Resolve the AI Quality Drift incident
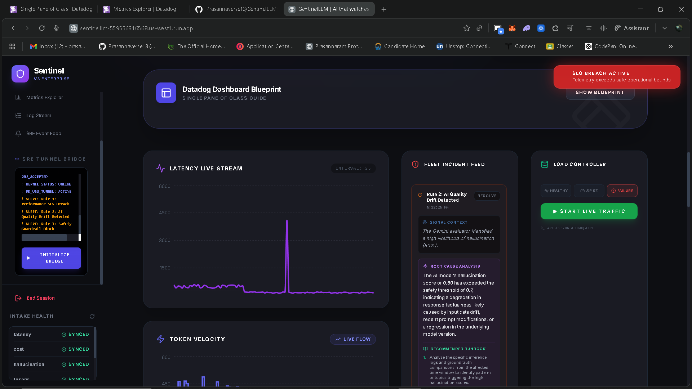 (487, 196)
